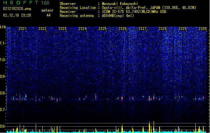Select observer name Masayuki Kobayashi
This screenshot has width=210, height=133.
(120, 4)
